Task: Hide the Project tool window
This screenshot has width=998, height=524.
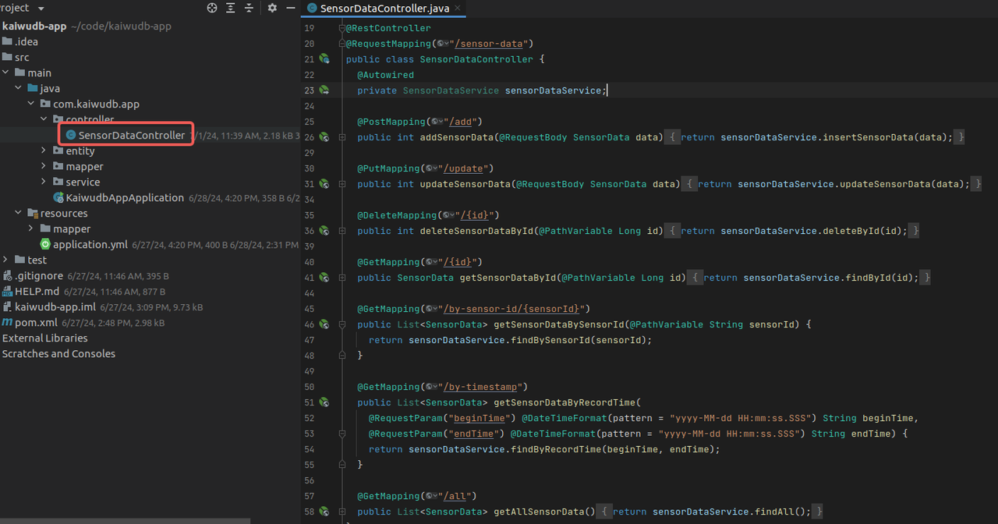Action: (x=291, y=8)
